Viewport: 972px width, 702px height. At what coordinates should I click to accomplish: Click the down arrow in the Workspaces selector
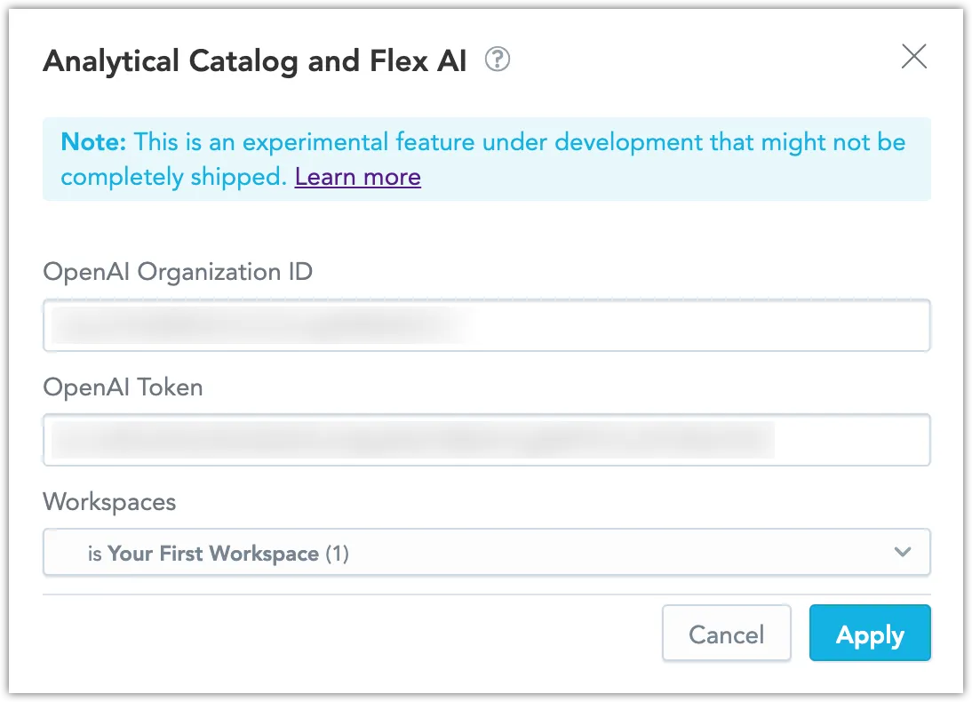point(903,552)
